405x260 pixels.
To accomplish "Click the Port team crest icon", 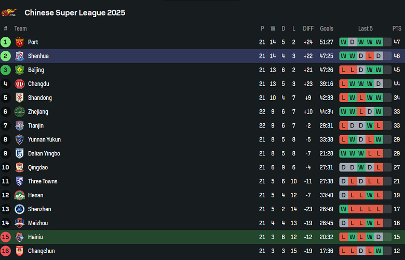I will (x=20, y=42).
